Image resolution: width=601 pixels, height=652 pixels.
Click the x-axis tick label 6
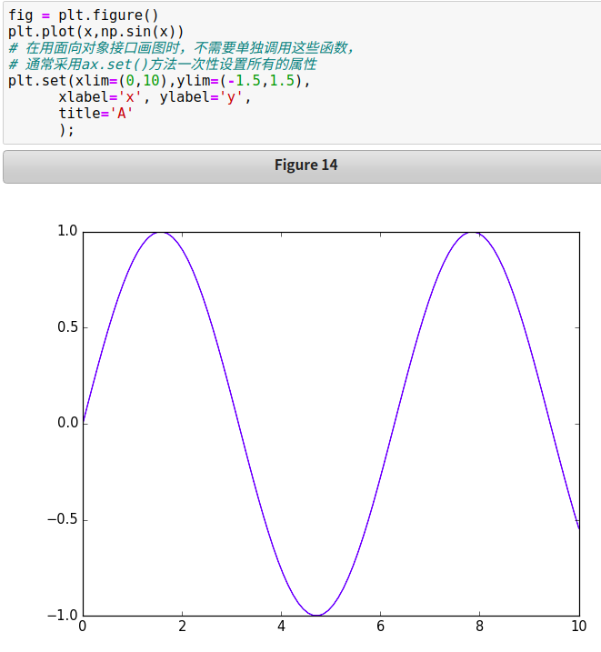pyautogui.click(x=380, y=627)
